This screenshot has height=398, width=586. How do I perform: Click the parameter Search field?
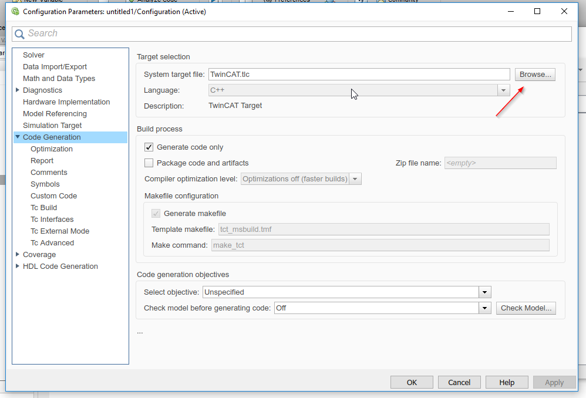coord(291,34)
